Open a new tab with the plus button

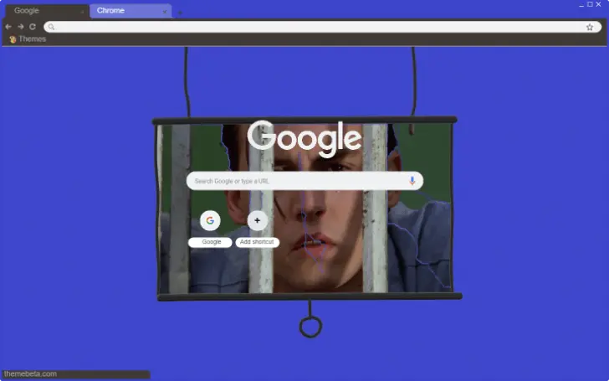pyautogui.click(x=180, y=12)
